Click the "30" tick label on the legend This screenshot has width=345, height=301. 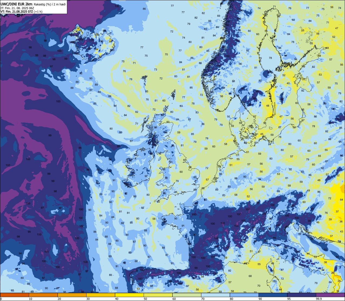88,299
